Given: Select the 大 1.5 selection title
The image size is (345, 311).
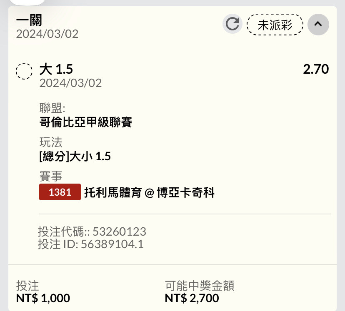Looking at the screenshot, I should click(56, 69).
